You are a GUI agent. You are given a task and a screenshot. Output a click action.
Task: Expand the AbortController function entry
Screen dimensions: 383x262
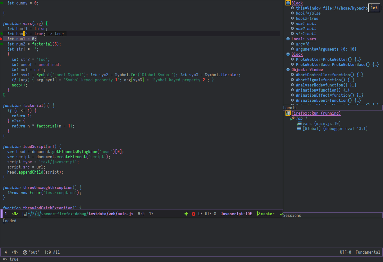click(x=293, y=75)
